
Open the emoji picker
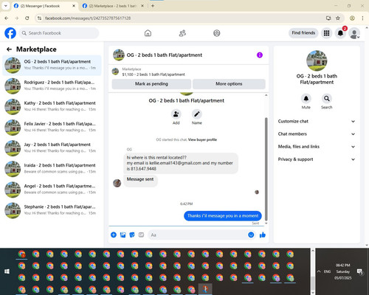[251, 235]
